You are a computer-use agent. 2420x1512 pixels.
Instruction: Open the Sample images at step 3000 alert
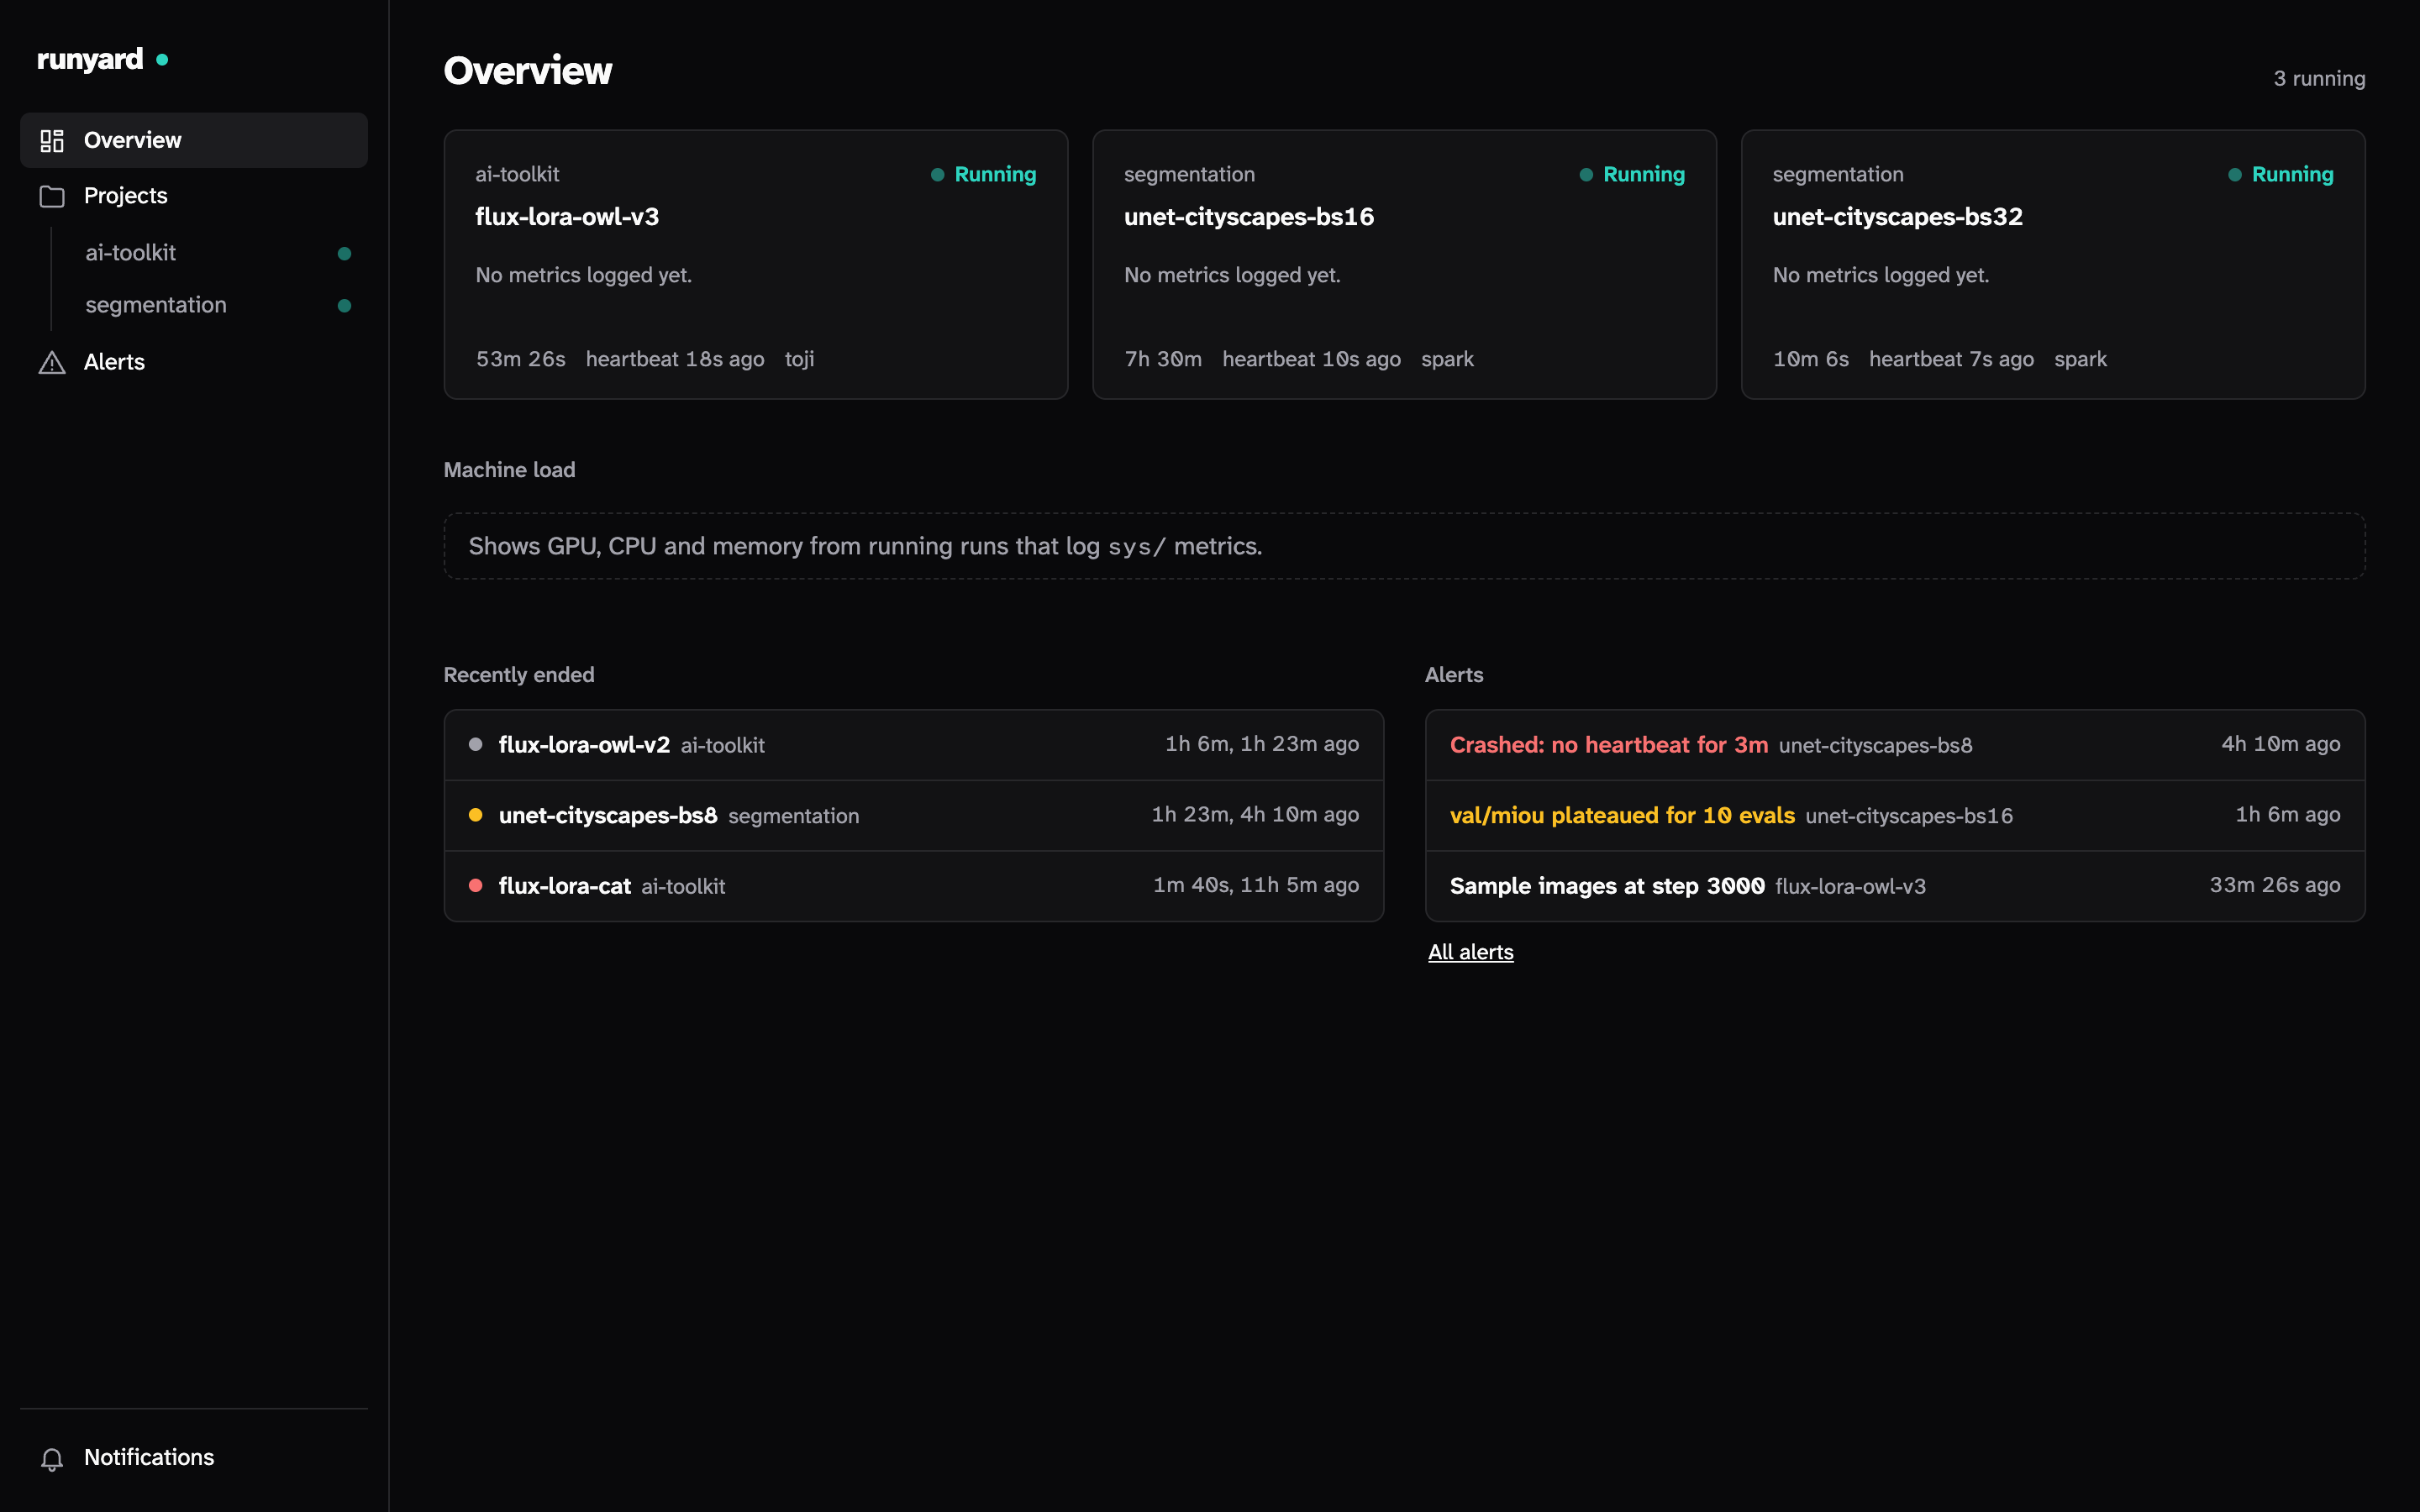tap(1895, 886)
